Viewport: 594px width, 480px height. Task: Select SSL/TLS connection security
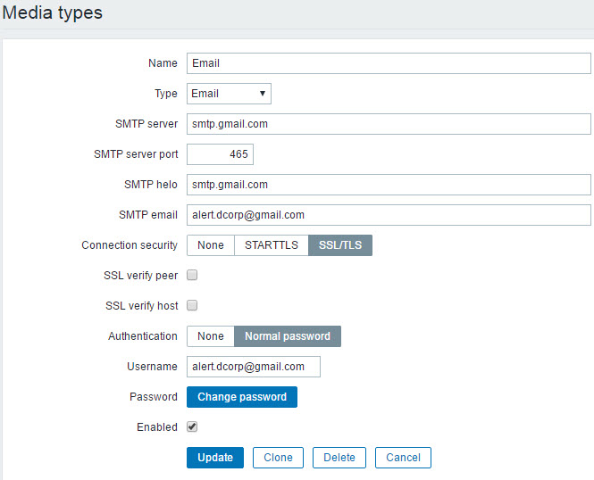pos(340,245)
